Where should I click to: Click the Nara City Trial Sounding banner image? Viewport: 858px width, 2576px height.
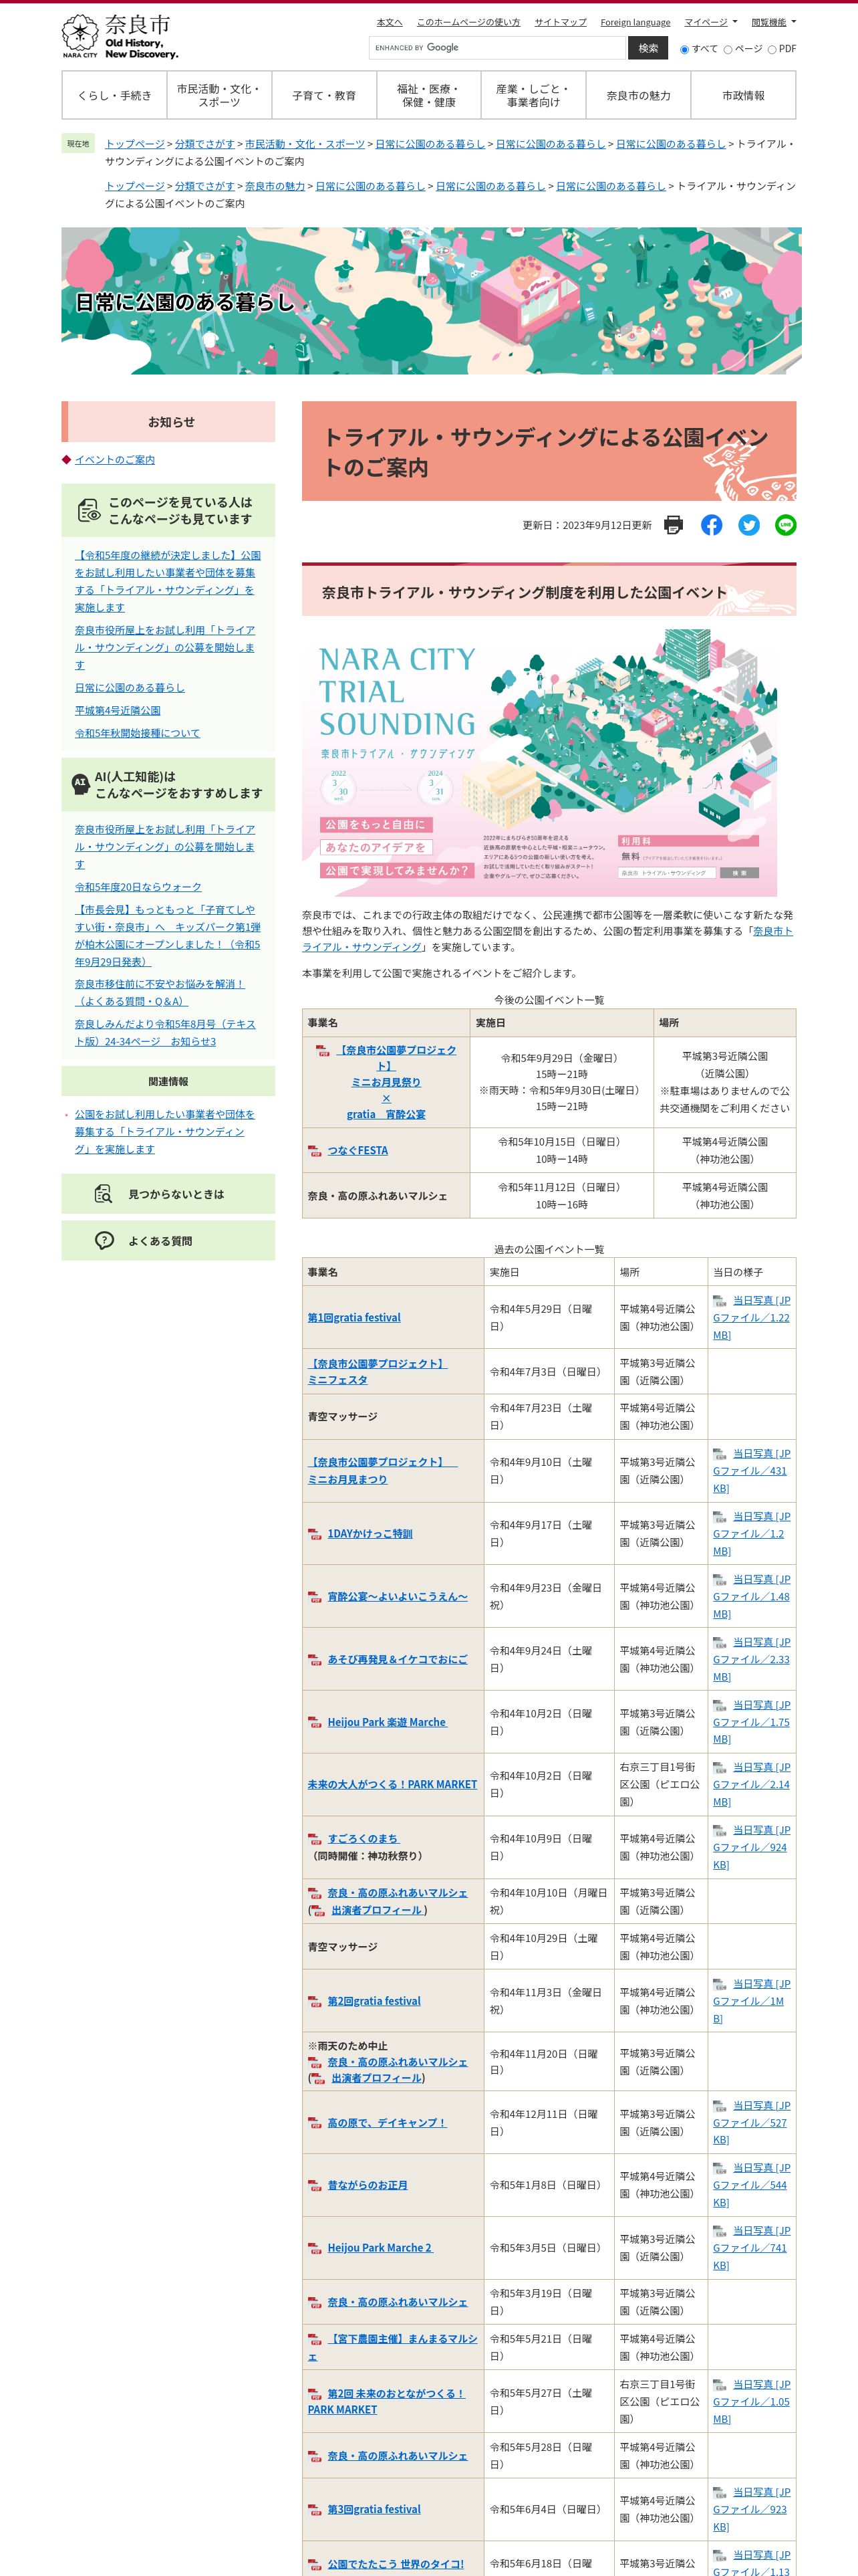[539, 763]
